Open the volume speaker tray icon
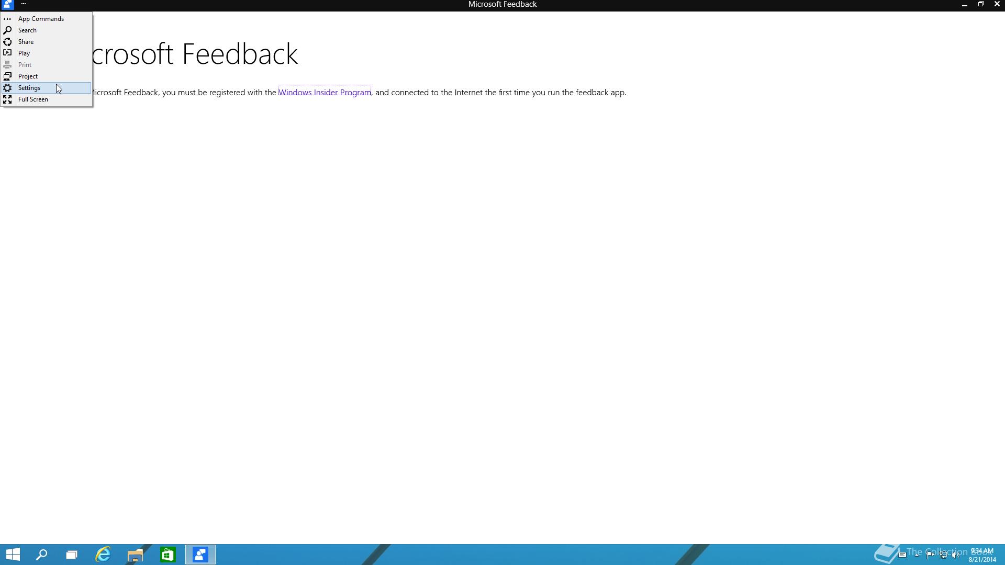This screenshot has height=565, width=1005. click(x=956, y=555)
